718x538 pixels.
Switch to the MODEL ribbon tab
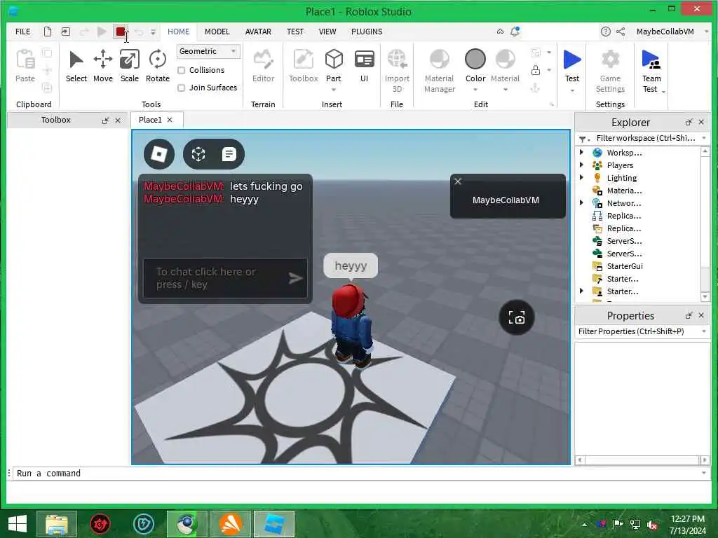[x=217, y=32]
